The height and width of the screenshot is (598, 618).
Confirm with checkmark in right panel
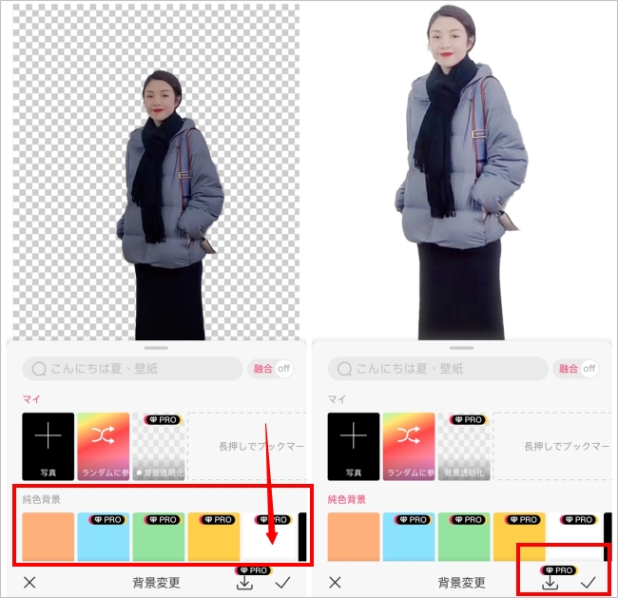click(588, 582)
